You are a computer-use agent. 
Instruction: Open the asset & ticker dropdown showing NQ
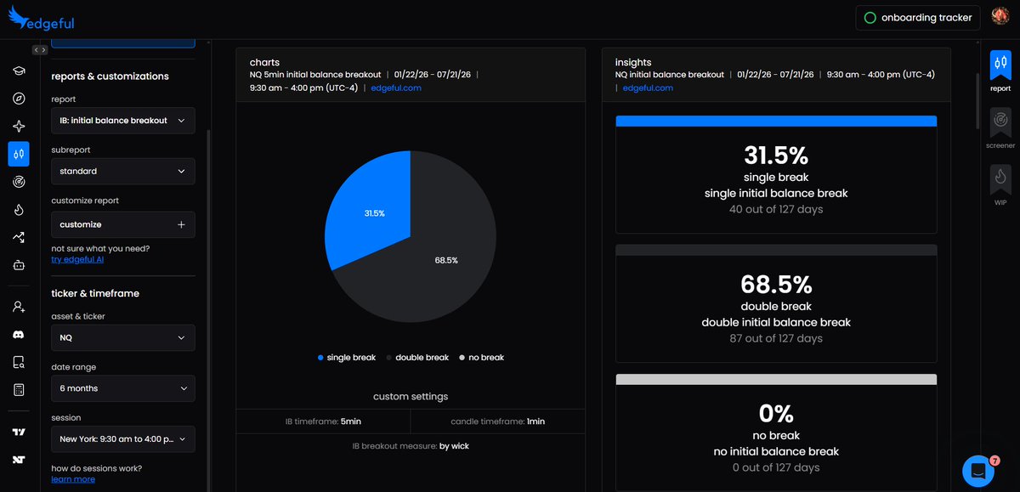(123, 337)
